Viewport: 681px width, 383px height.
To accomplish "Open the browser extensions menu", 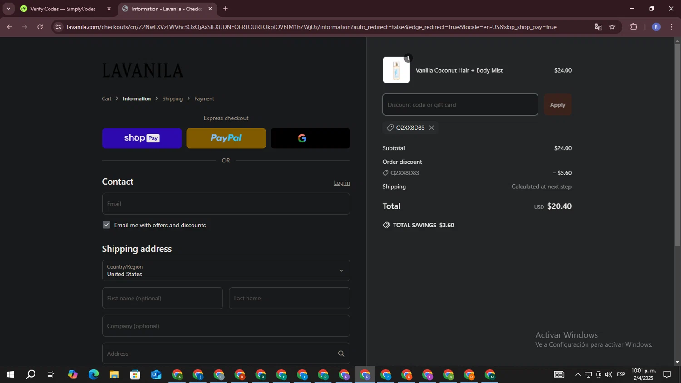I will click(634, 27).
